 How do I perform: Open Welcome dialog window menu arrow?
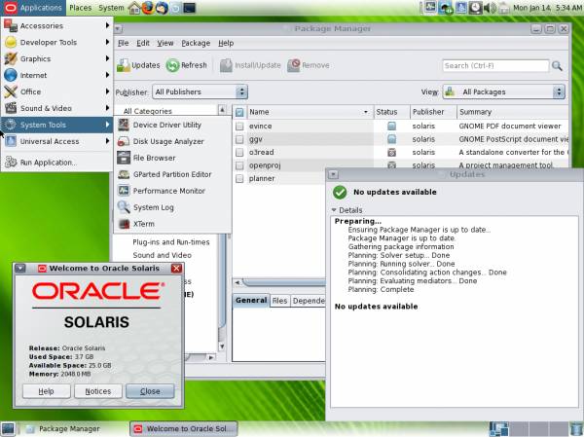click(19, 268)
